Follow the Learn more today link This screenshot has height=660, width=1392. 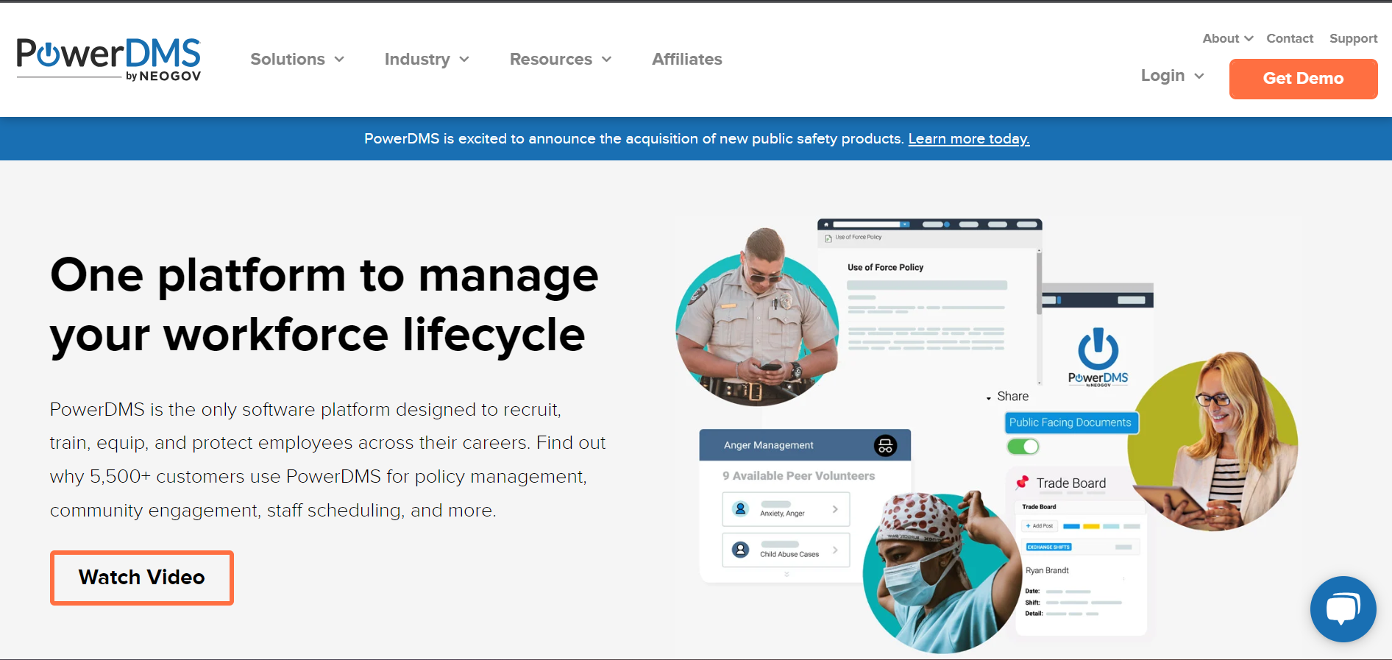pos(968,139)
